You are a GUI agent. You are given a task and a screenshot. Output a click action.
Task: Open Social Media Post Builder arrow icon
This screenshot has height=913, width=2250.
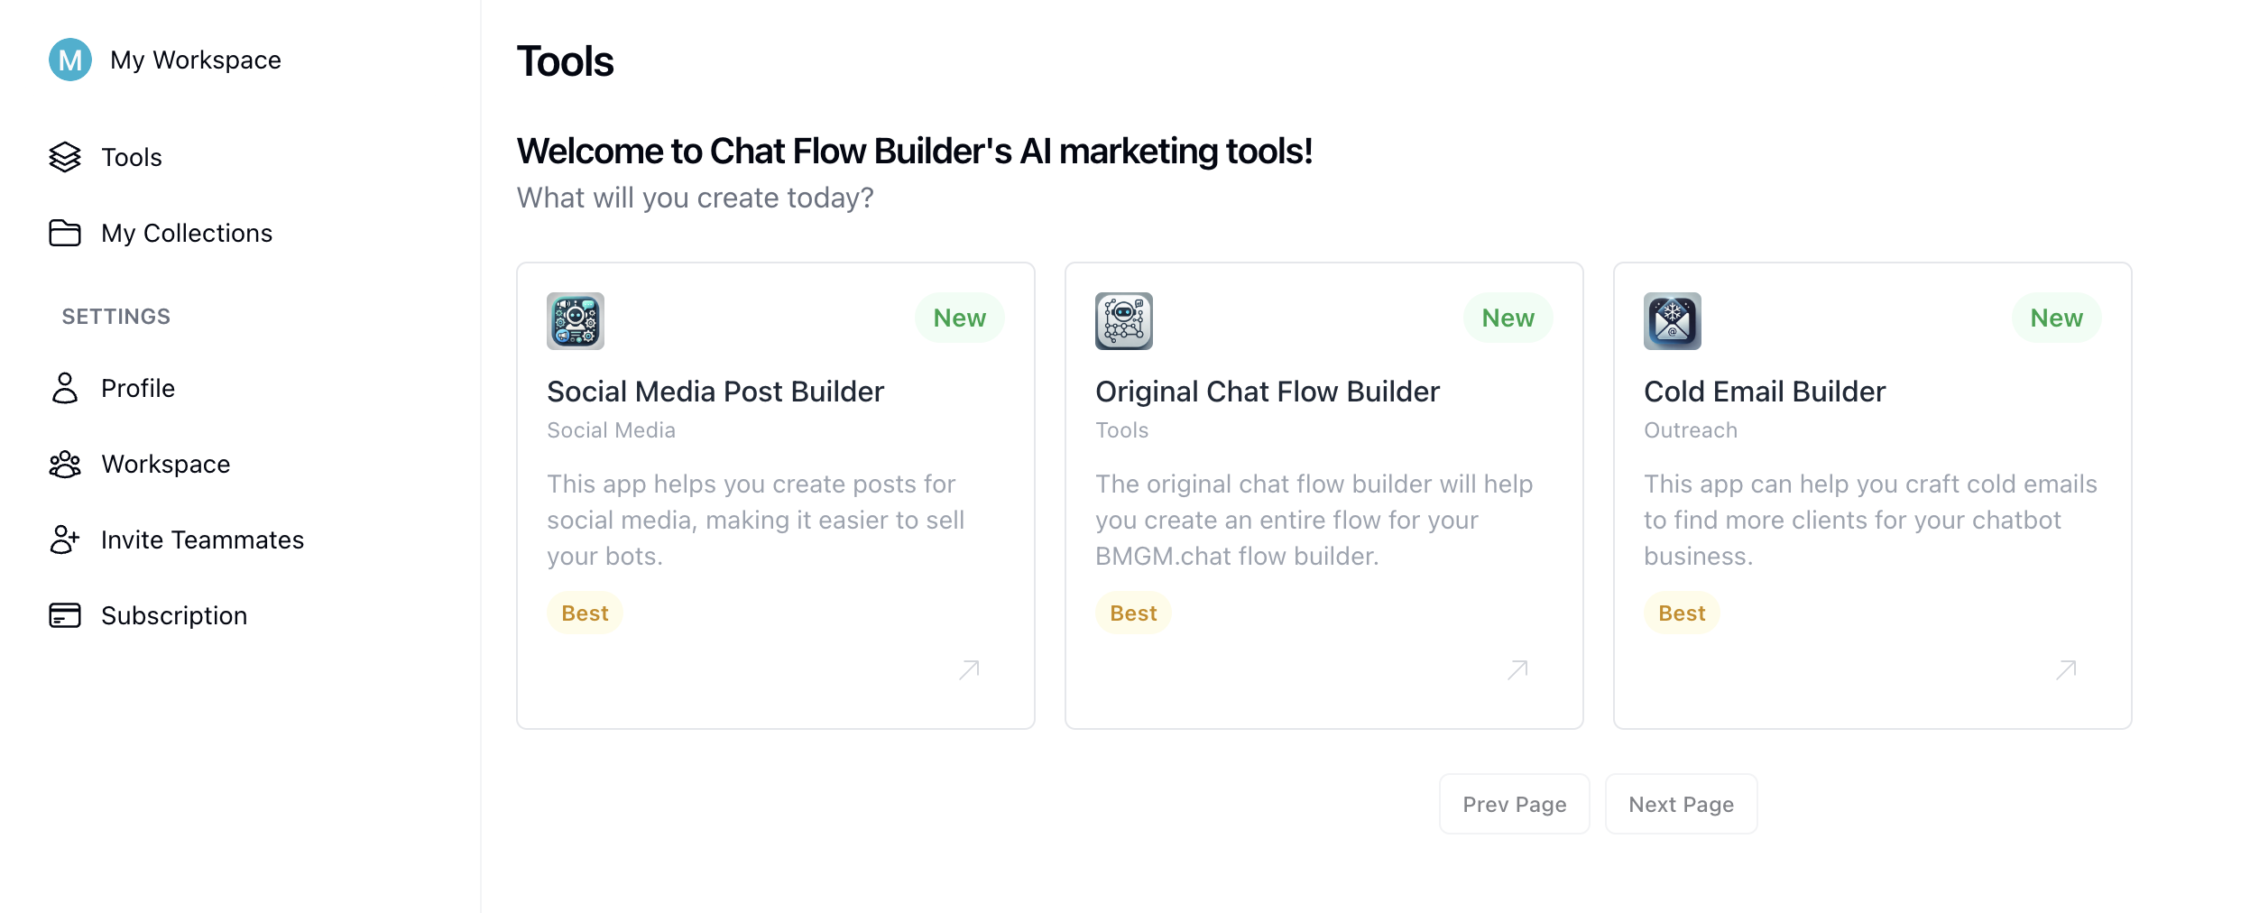tap(969, 669)
